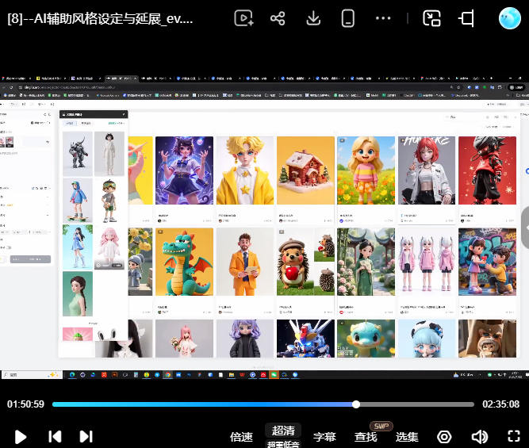Skip to the next video
Viewport: 529px width, 448px height.
[86, 437]
